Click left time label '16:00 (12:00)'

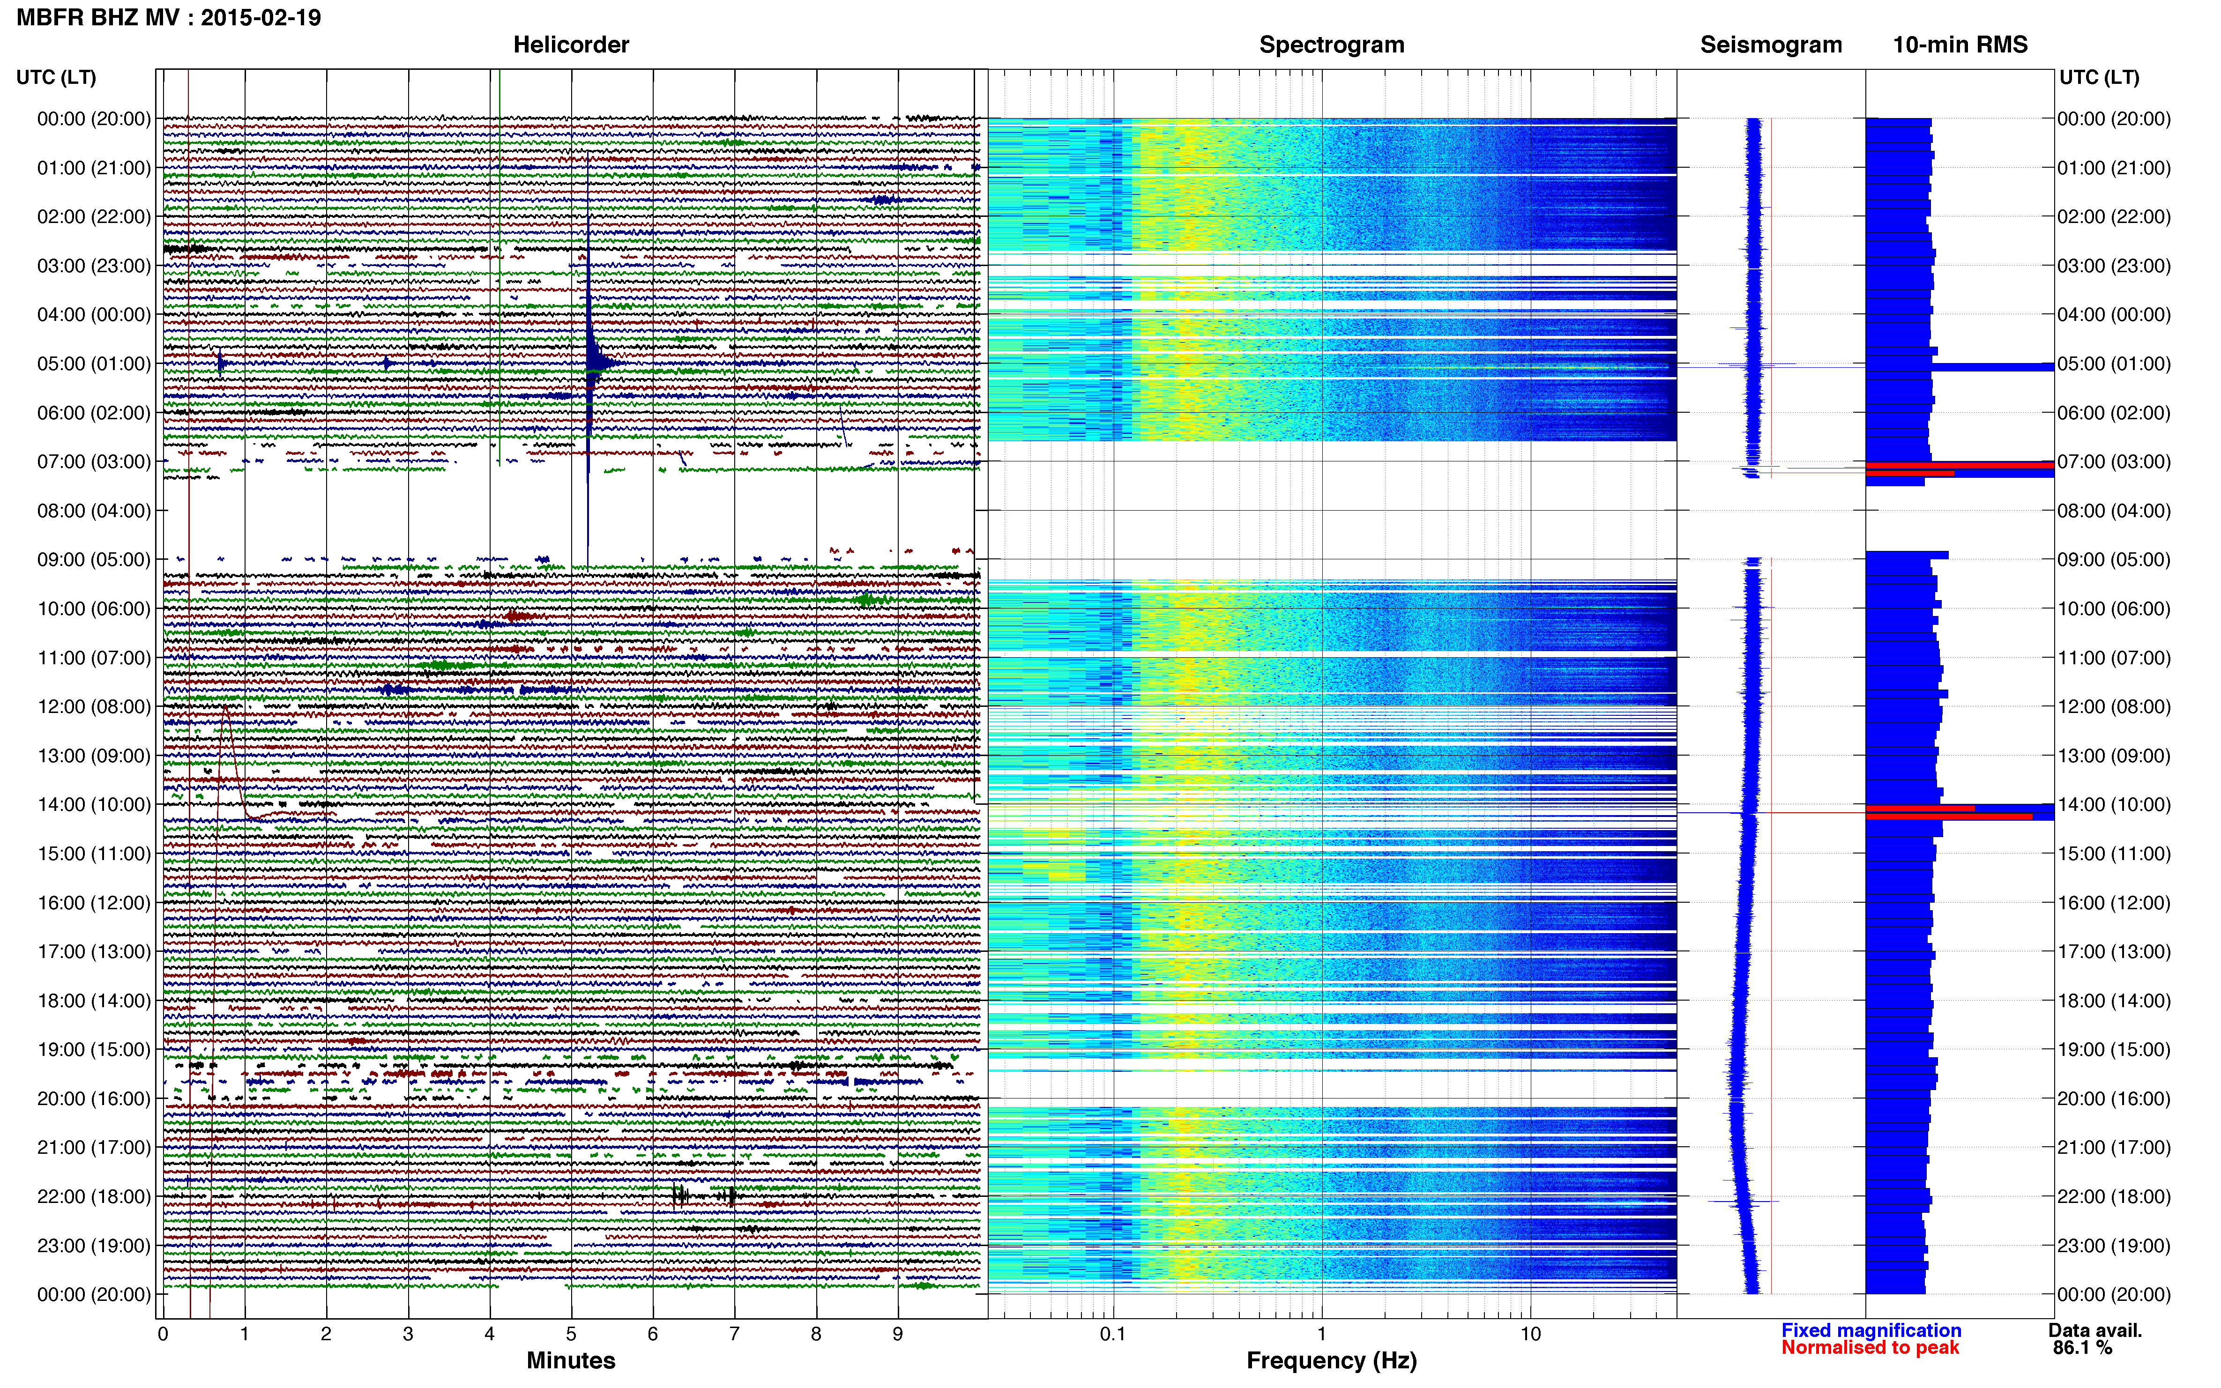pos(94,902)
